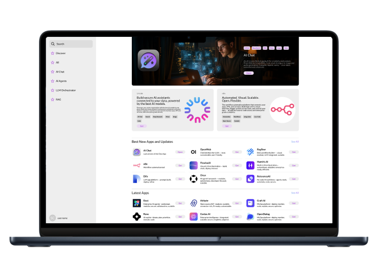Open the user avatar in the sidebar bottom

[52, 218]
